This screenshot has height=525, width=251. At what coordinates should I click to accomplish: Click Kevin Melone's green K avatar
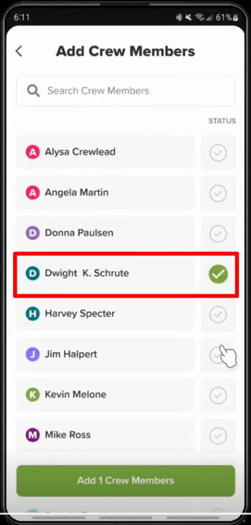tap(32, 395)
